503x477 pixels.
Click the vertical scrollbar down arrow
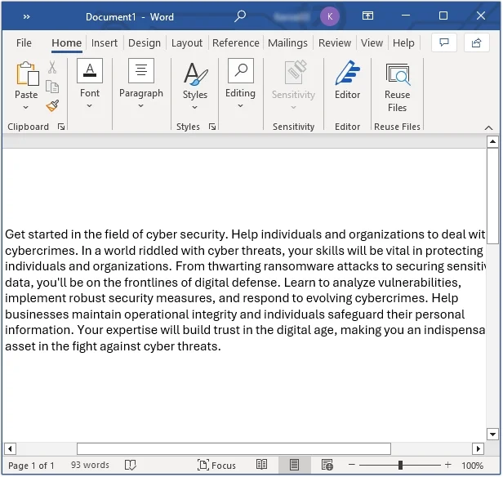[x=492, y=435]
